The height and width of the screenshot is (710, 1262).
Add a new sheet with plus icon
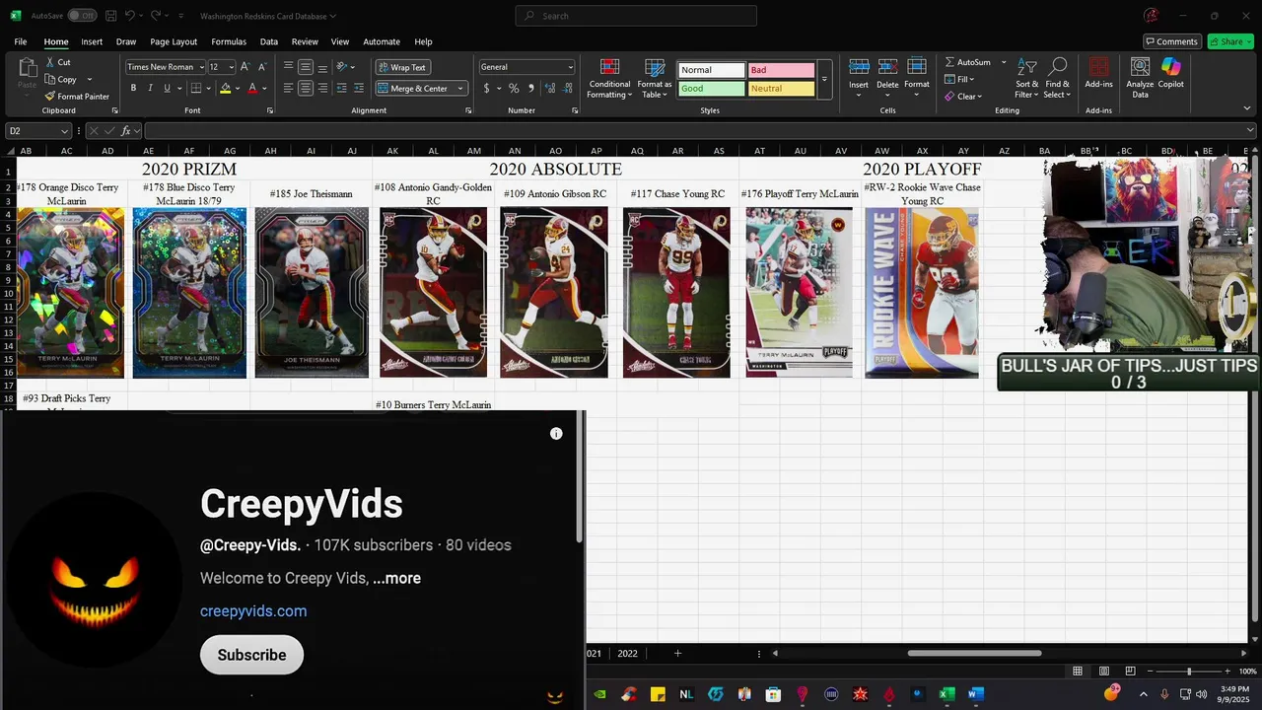[x=677, y=654]
